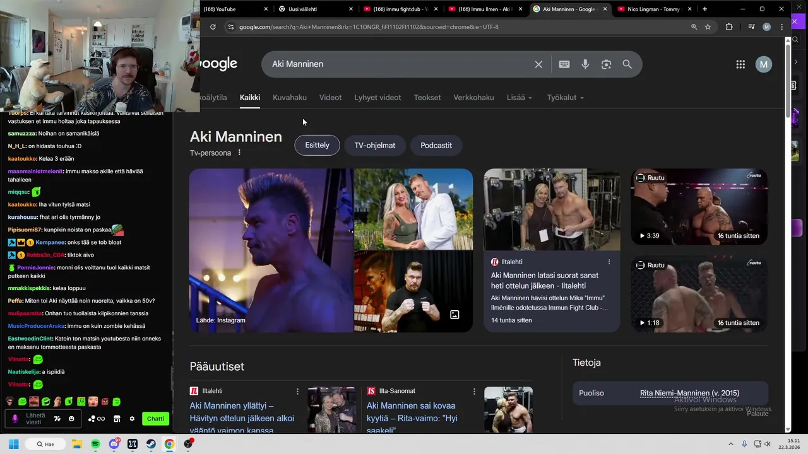The height and width of the screenshot is (454, 808).
Task: Open Spotify from the taskbar
Action: [95, 444]
